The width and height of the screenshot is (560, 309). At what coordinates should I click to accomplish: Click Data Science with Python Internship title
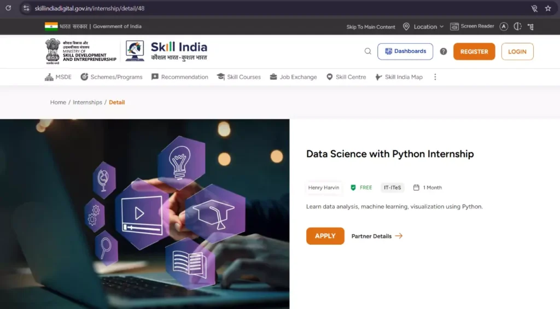(x=390, y=154)
